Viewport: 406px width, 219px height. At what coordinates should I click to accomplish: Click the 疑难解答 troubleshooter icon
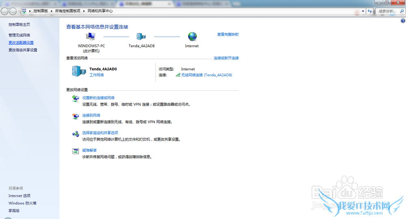[76, 151]
